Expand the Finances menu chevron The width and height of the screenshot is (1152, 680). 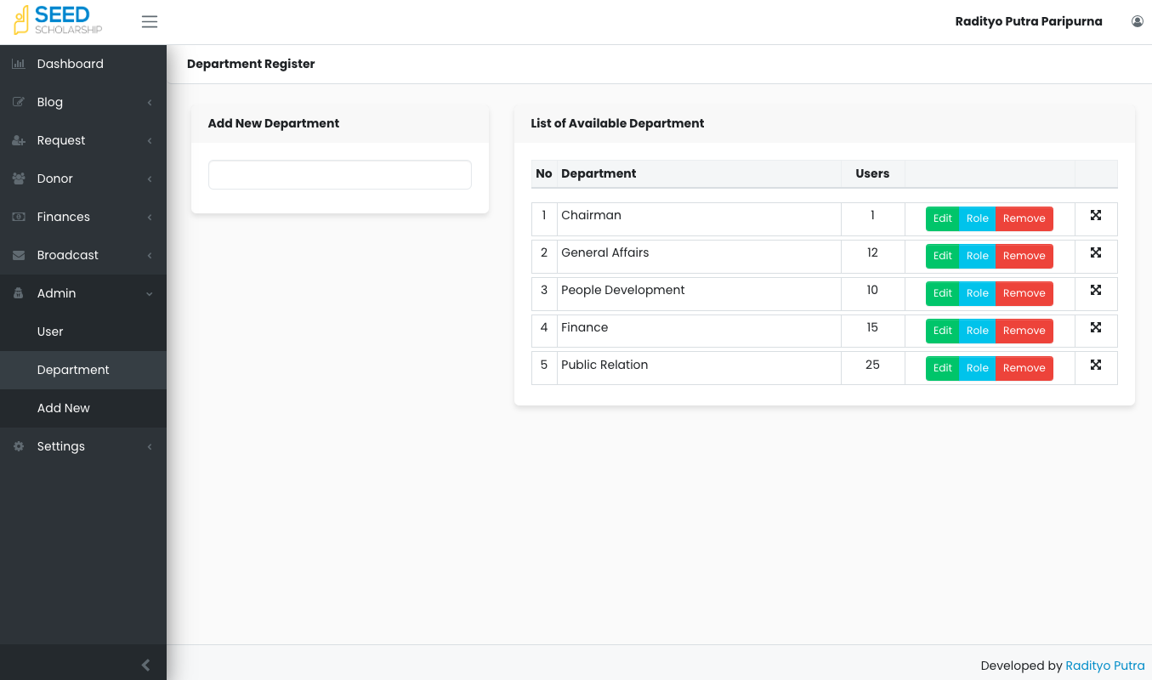click(150, 218)
